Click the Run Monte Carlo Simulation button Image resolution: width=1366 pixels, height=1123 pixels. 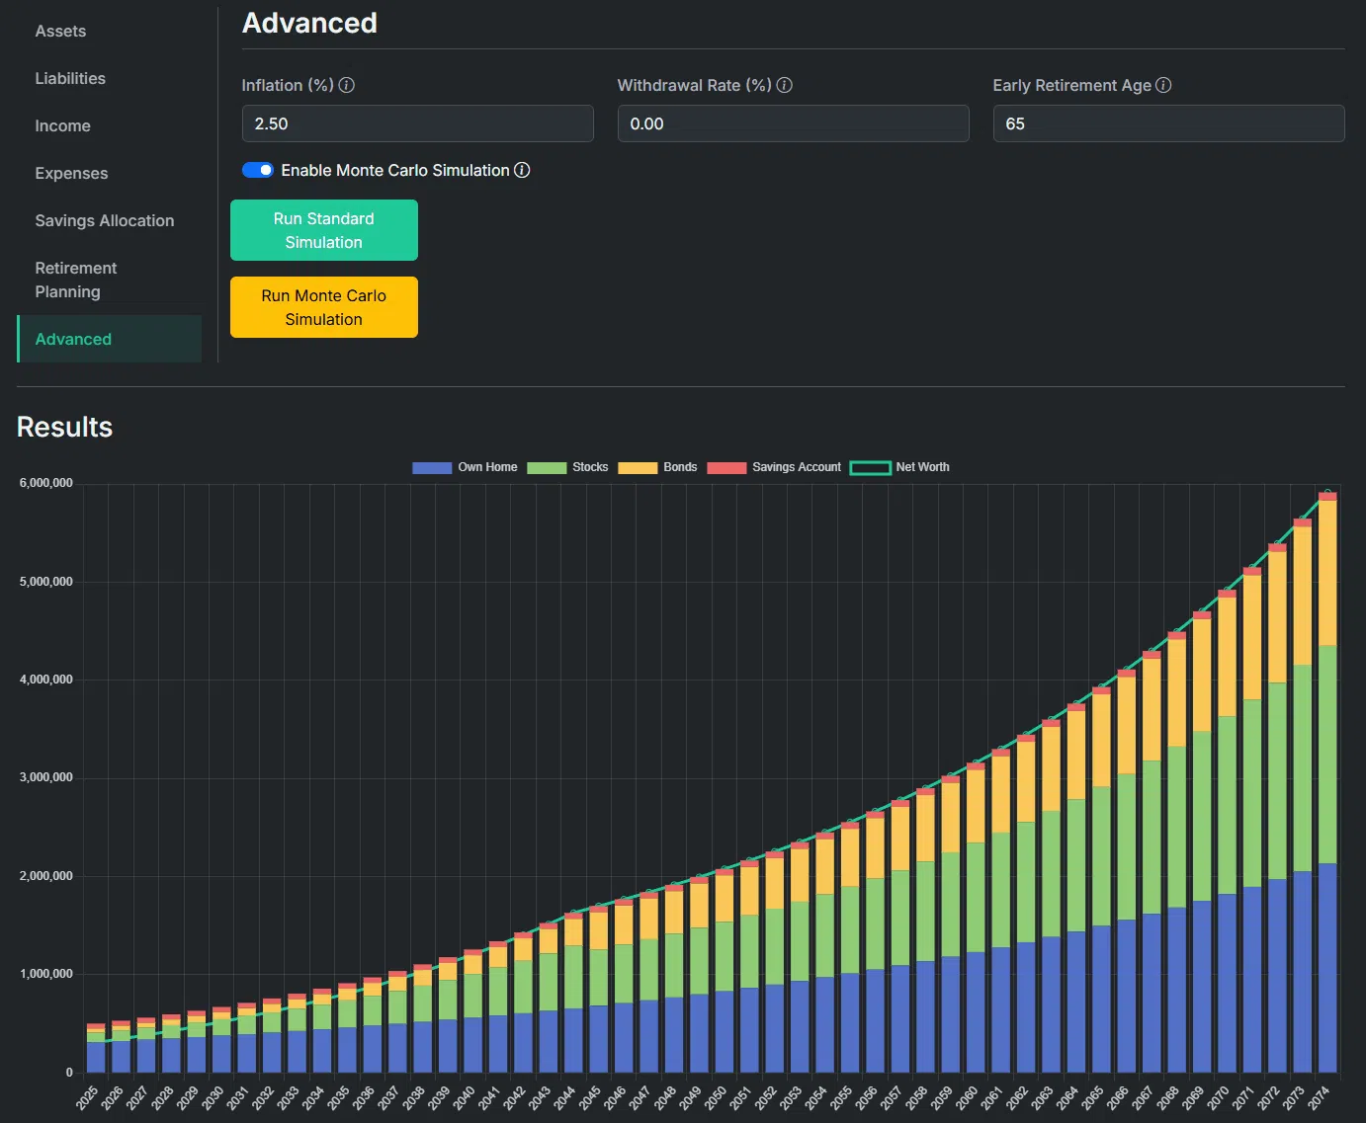coord(324,307)
